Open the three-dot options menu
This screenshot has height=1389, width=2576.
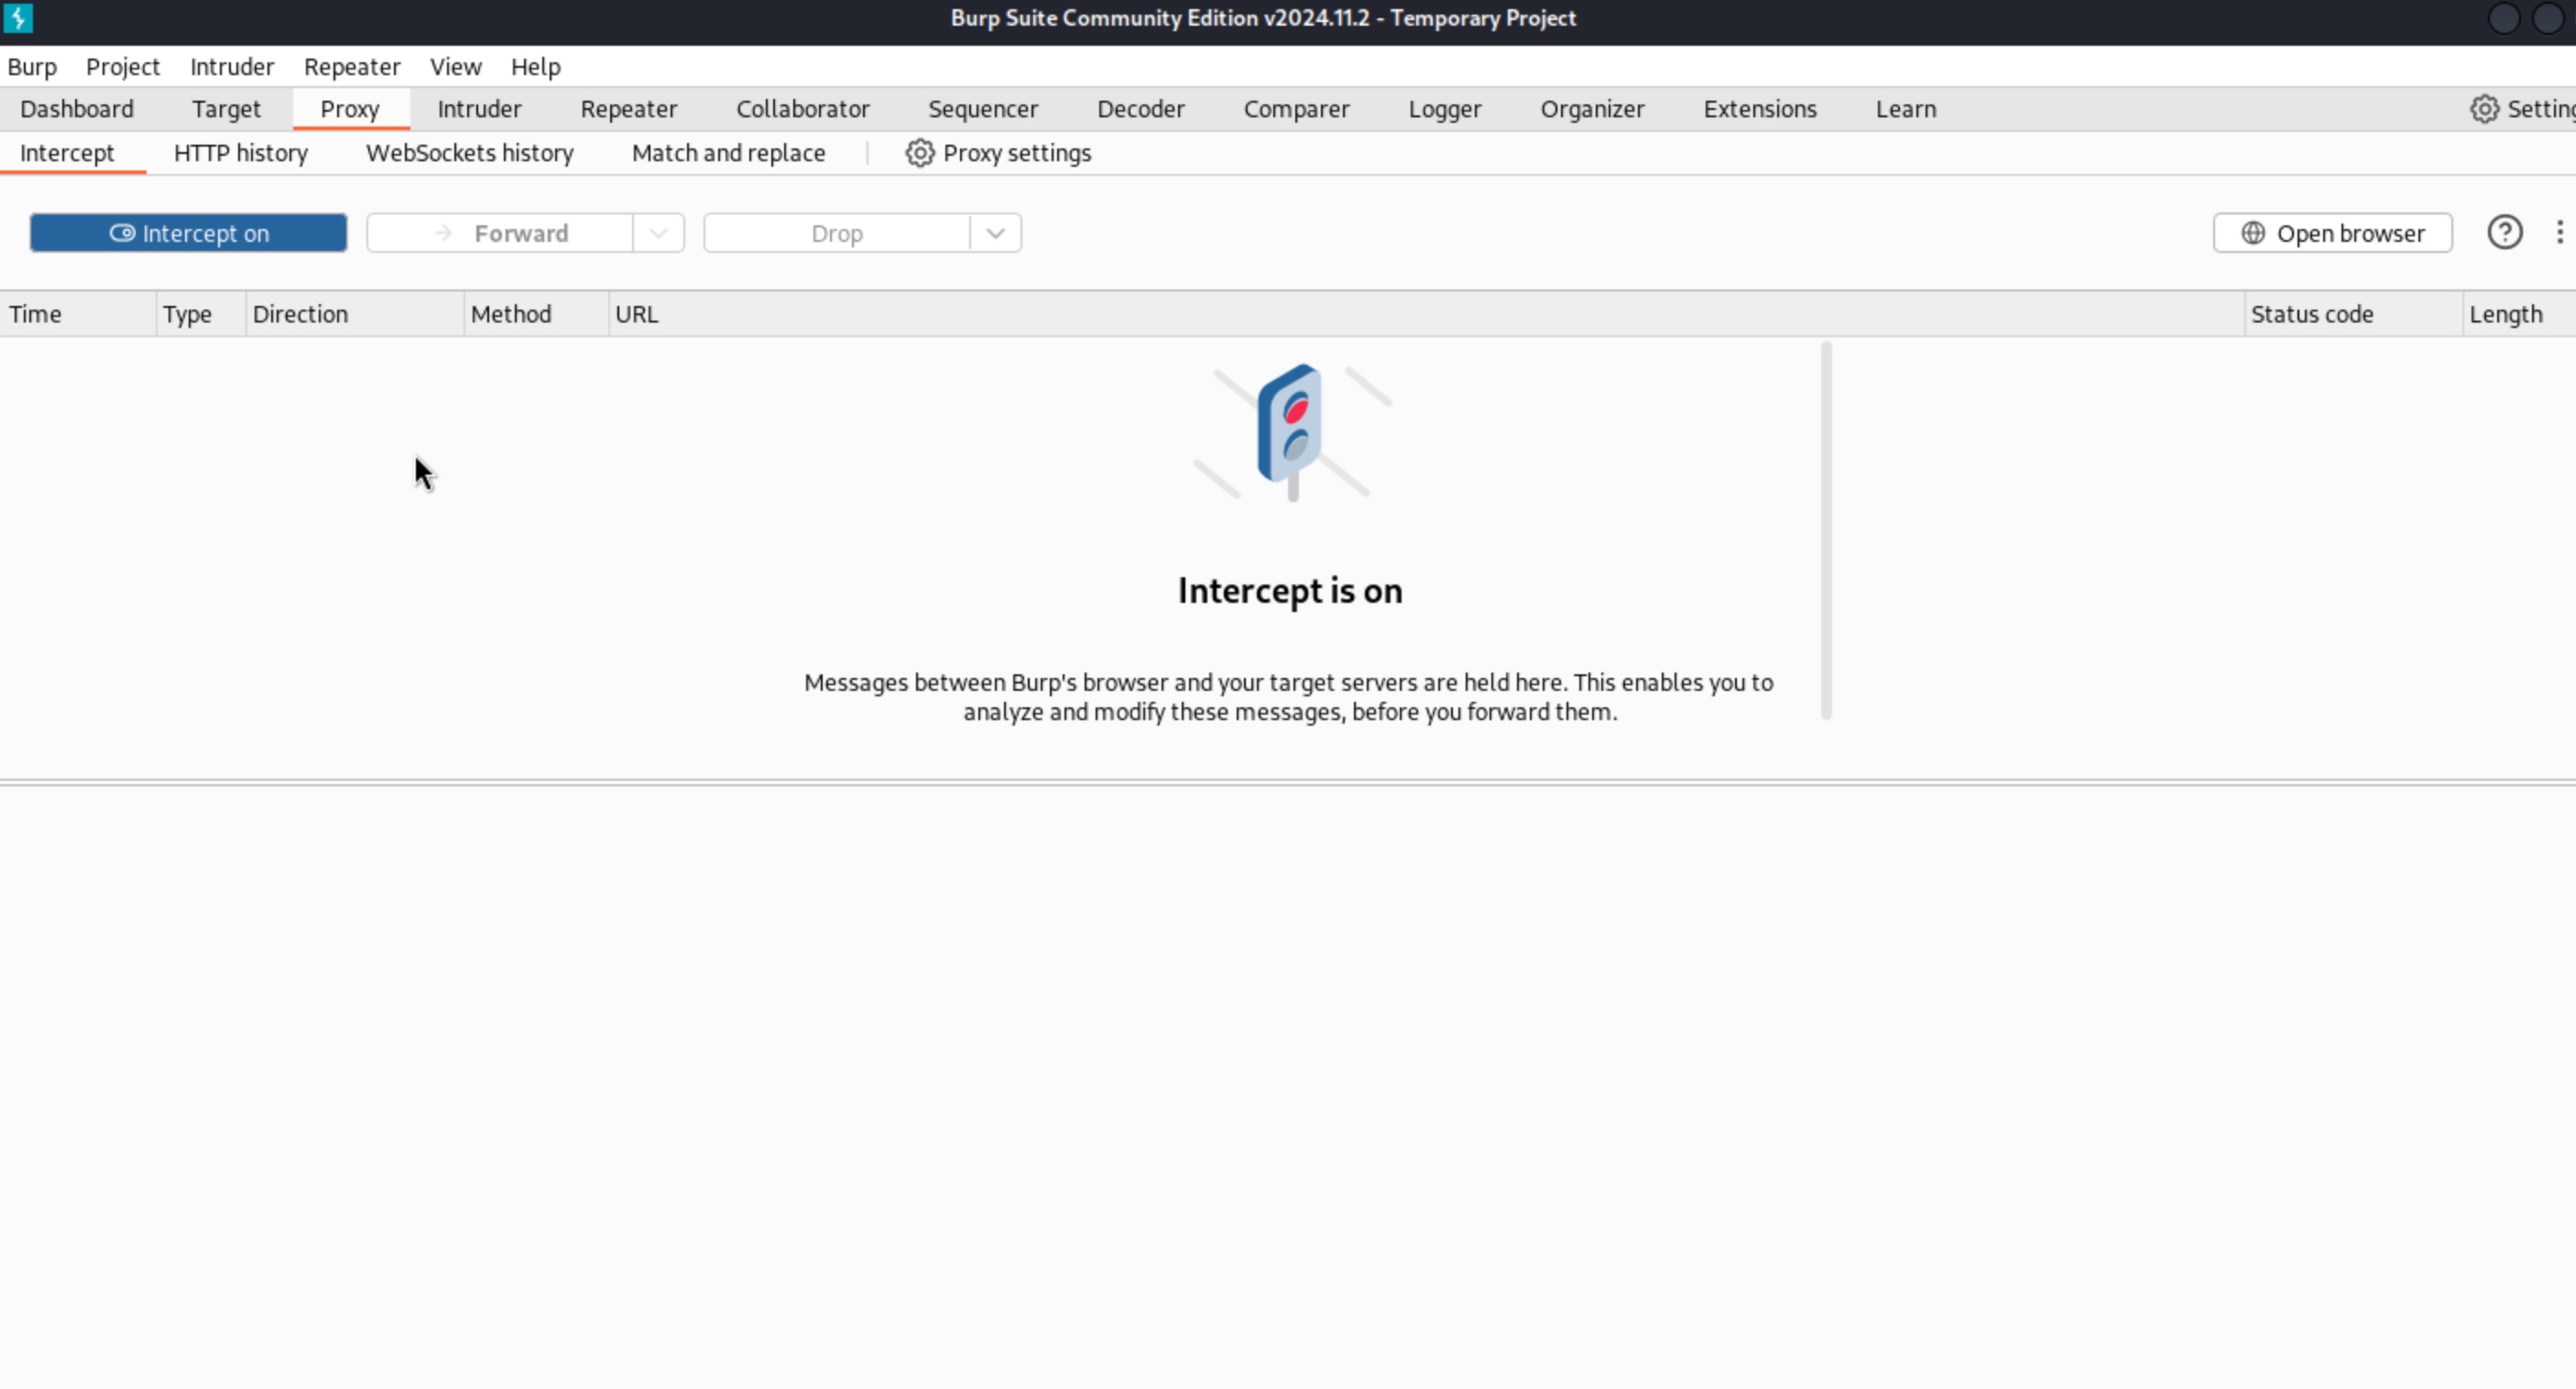tap(2559, 233)
